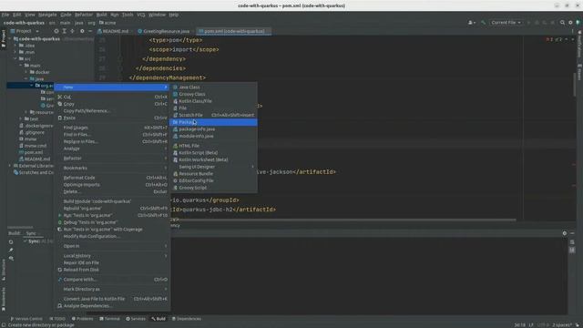583x328 pixels.
Task: Open the Refactor menu in menu bar
Action: point(84,15)
